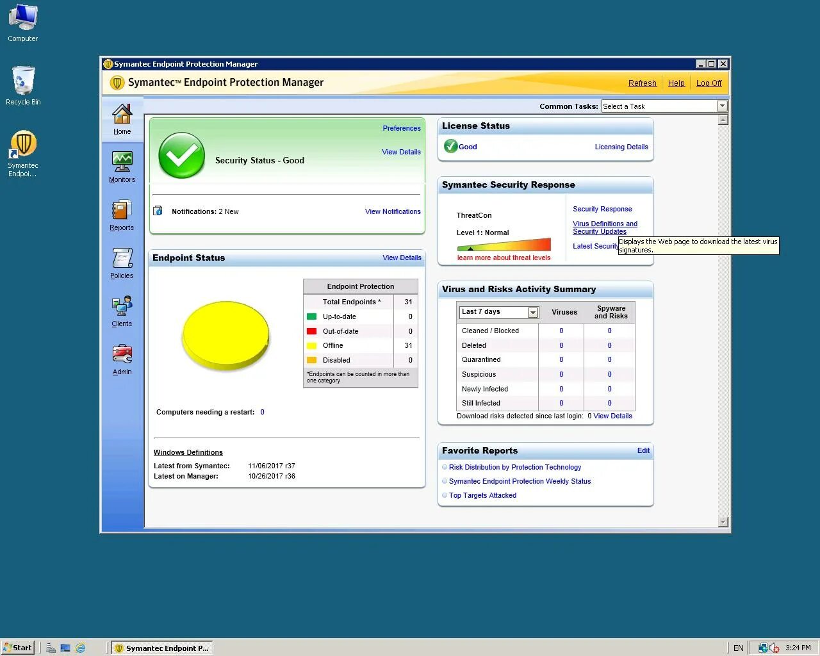820x656 pixels.
Task: Click the red Out-of-date legend swatch
Action: pos(312,331)
